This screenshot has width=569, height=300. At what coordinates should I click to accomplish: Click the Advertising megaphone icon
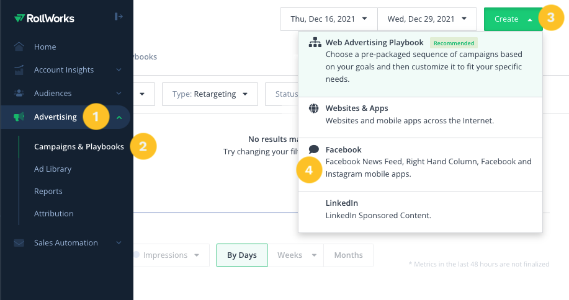coord(19,117)
